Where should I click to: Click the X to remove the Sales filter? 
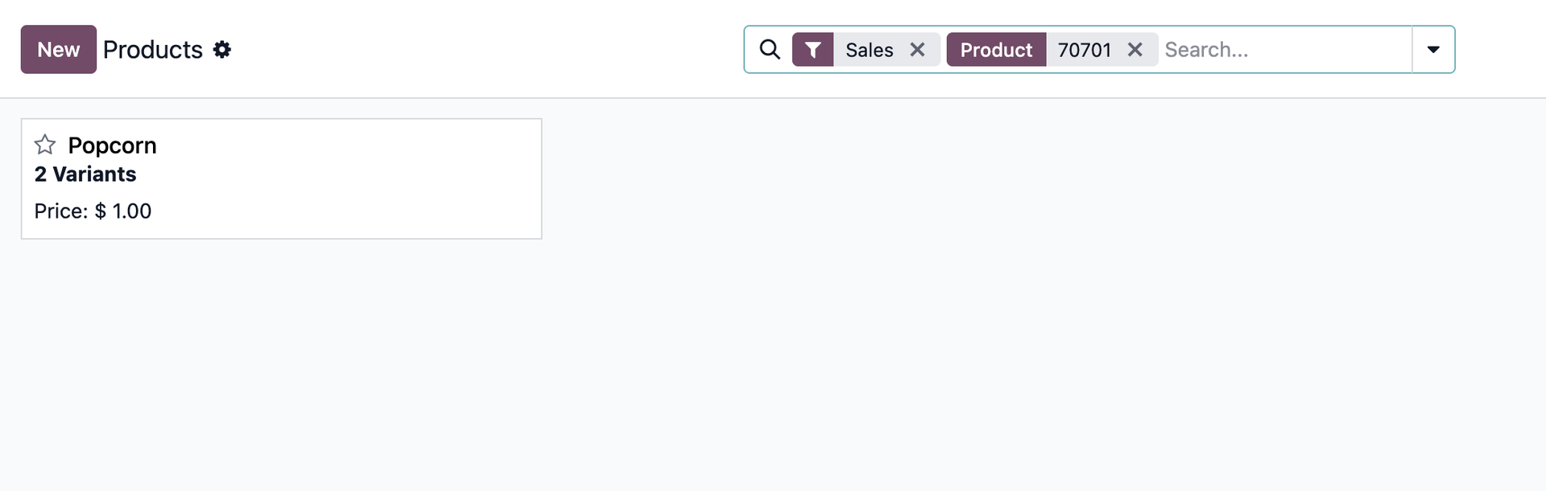coord(917,49)
